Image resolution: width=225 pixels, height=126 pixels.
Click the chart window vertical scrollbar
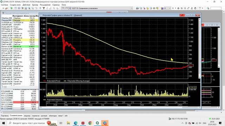point(199,48)
